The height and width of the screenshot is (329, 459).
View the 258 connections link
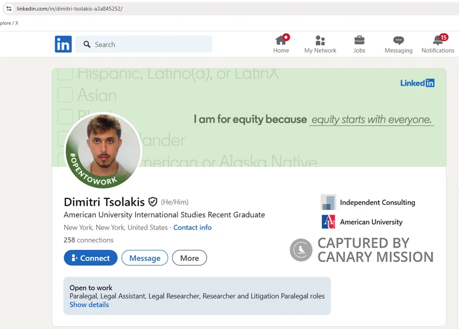pos(88,240)
